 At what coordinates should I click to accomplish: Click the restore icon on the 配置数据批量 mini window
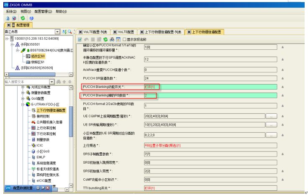tap(38, 188)
